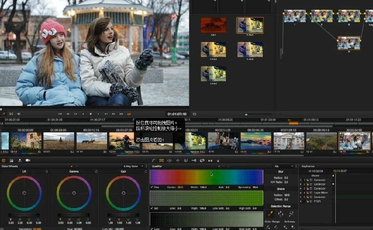Select the Key palette icon
The image size is (373, 230).
pos(194,160)
